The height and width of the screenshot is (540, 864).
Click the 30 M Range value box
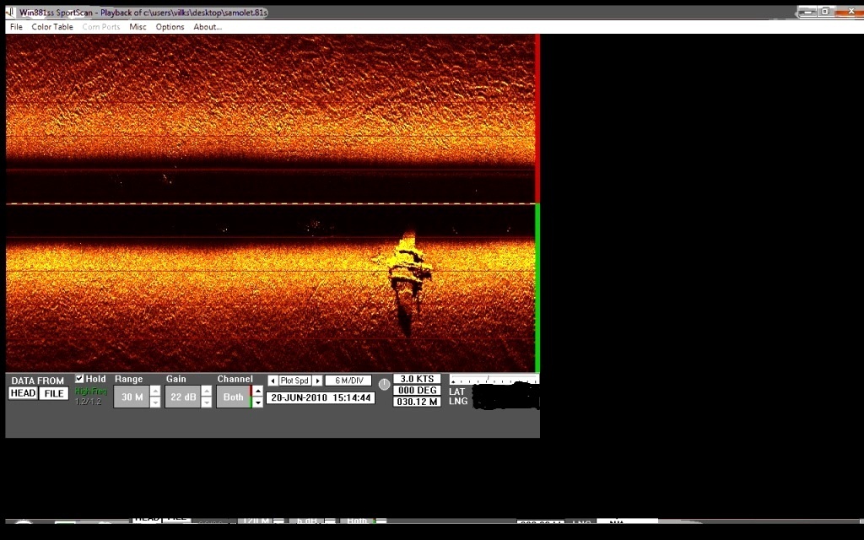click(131, 397)
